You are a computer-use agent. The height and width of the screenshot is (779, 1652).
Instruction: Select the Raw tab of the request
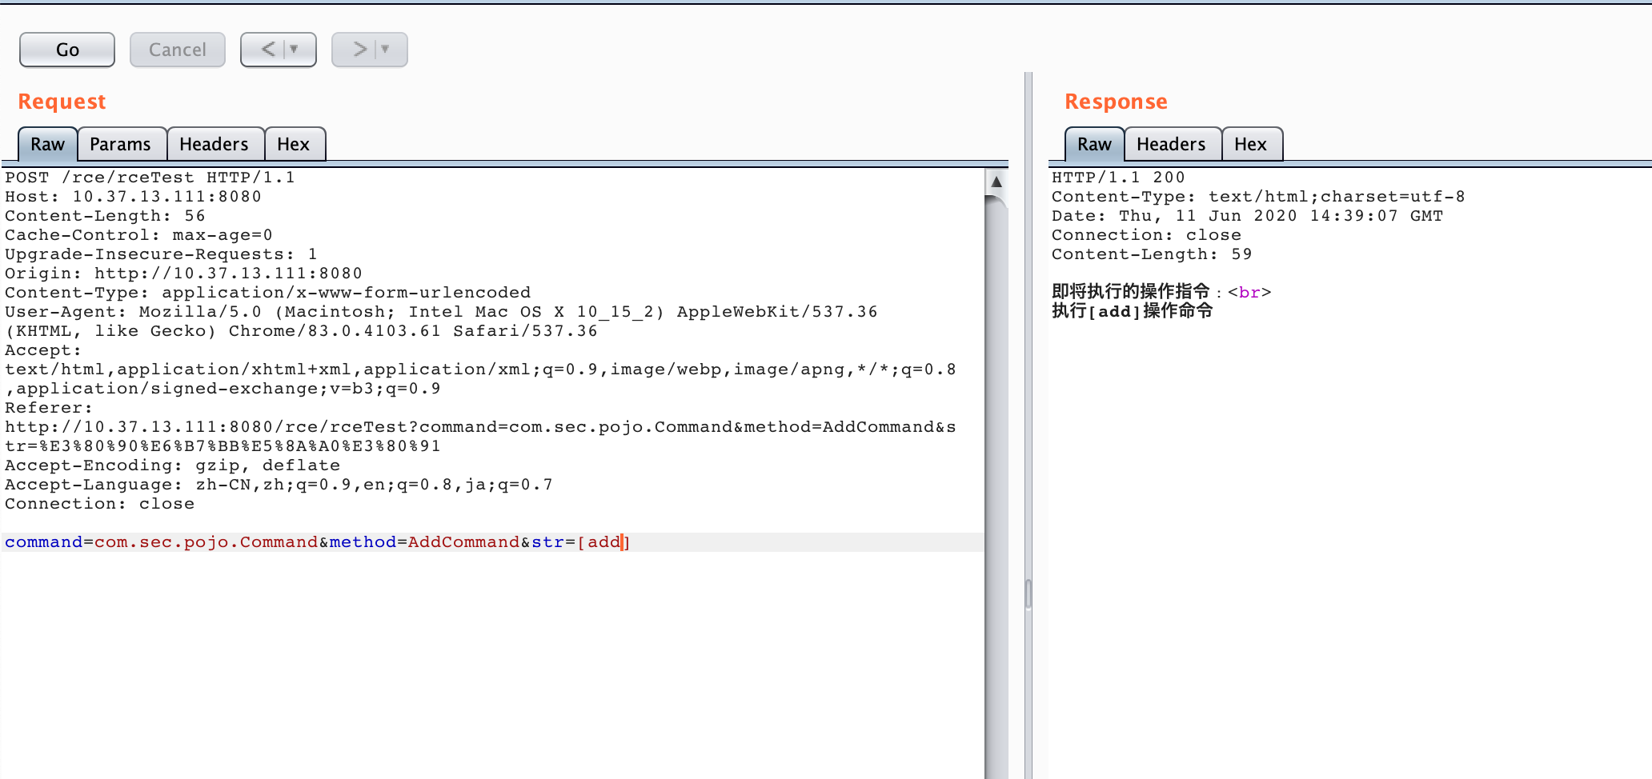(x=46, y=144)
